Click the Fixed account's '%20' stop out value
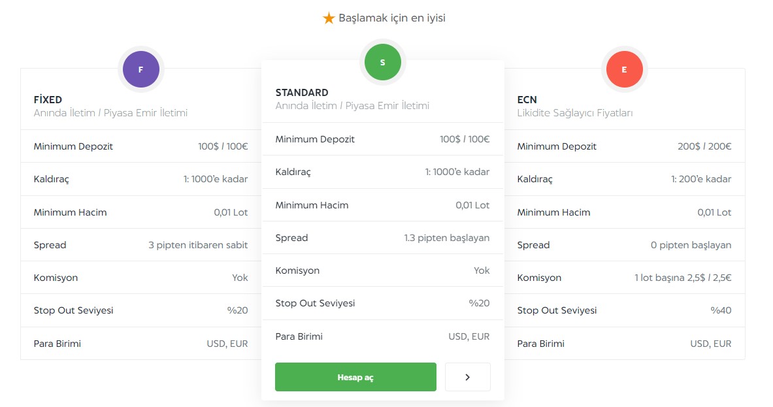 237,310
